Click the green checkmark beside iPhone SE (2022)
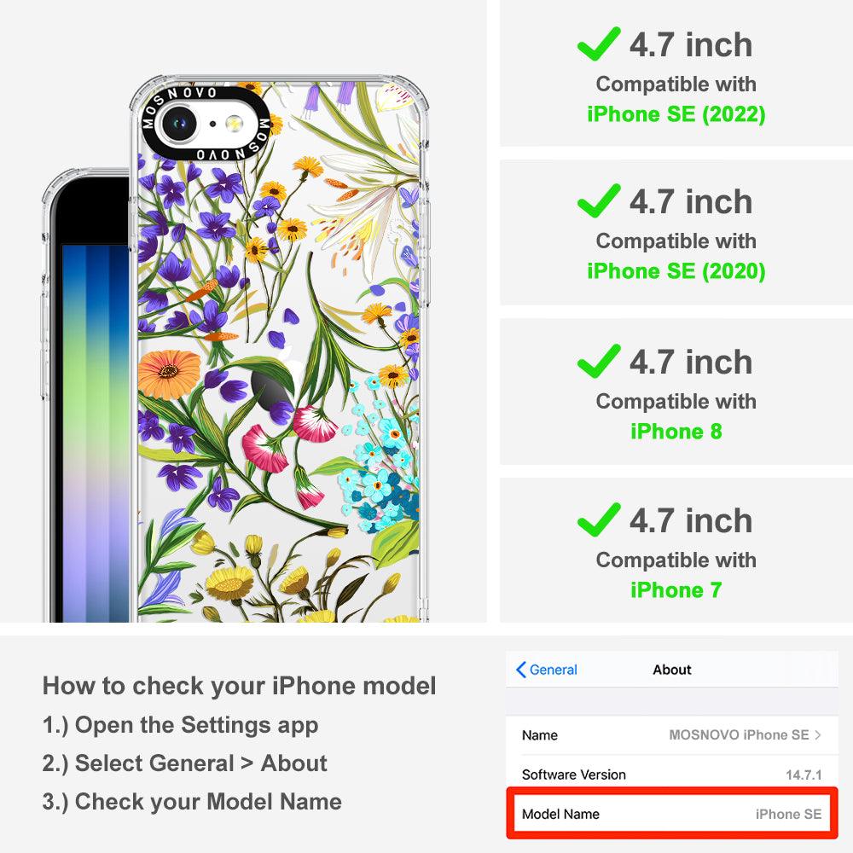The image size is (853, 853). [x=599, y=44]
